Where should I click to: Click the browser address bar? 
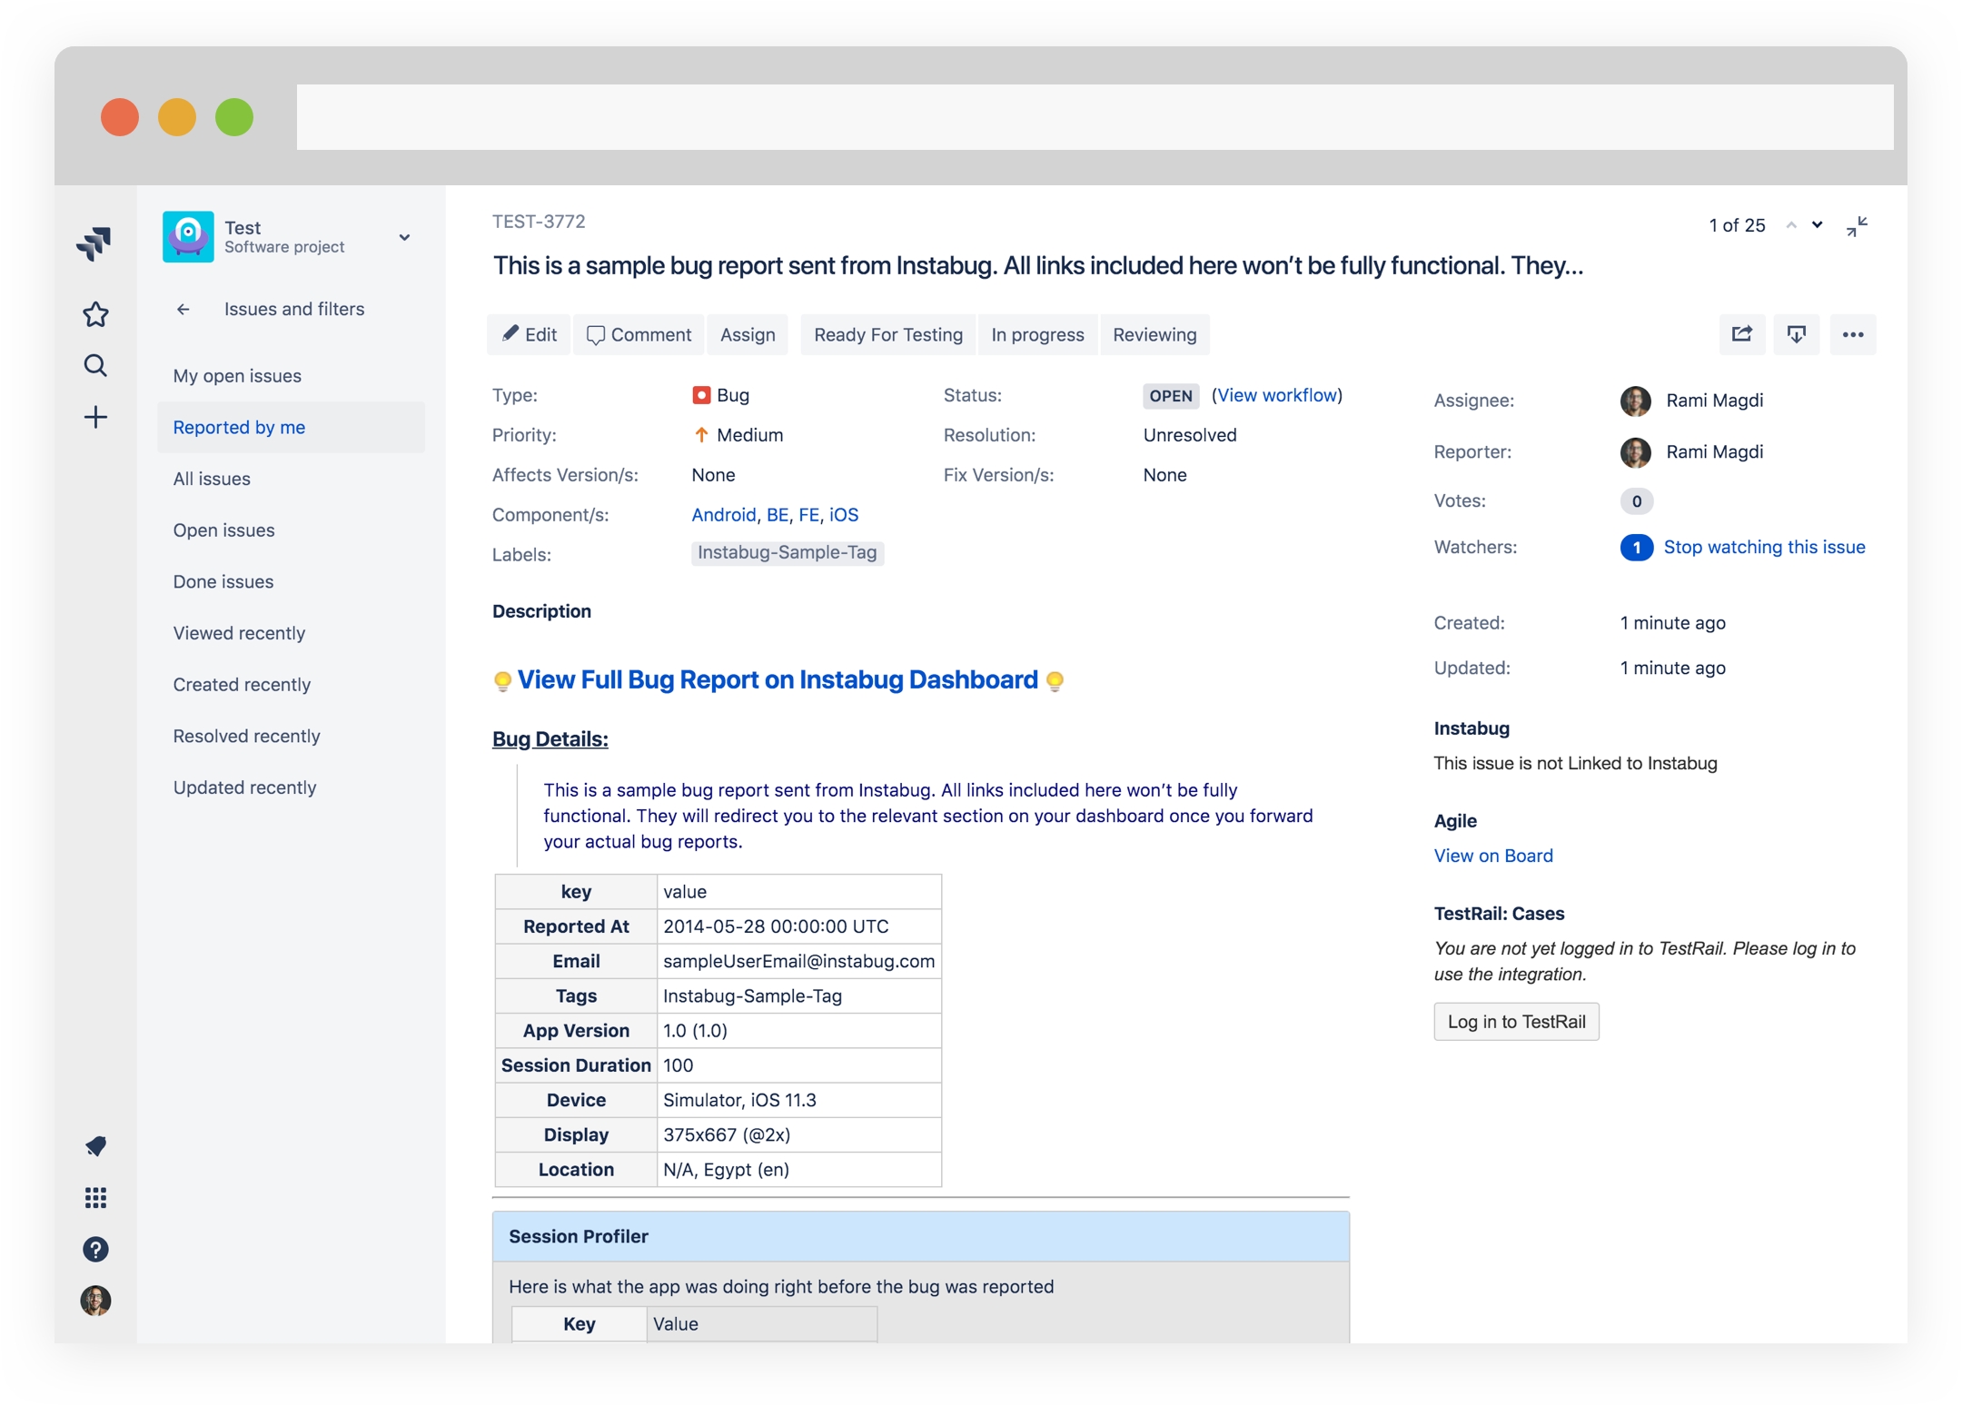coord(1094,117)
